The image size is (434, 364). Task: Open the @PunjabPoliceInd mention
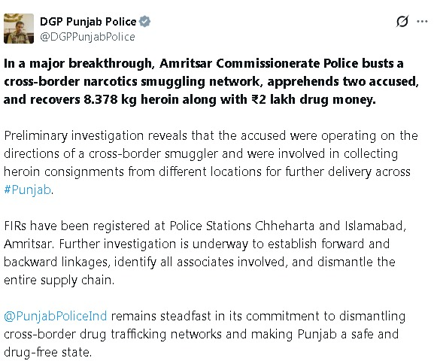[x=56, y=316]
